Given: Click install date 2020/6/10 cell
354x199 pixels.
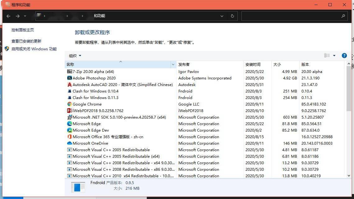Looking at the screenshot, I should [x=255, y=111].
